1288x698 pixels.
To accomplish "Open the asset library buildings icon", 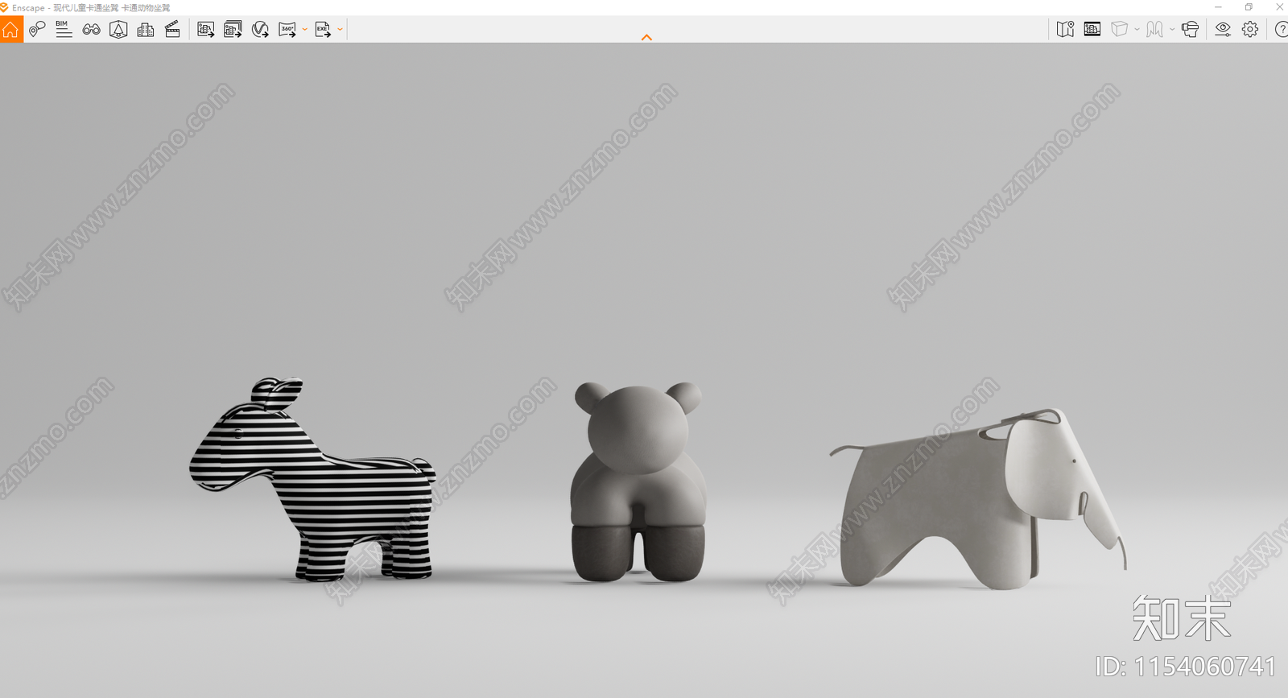I will [146, 30].
